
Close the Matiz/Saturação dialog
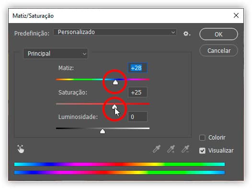[x=236, y=16]
